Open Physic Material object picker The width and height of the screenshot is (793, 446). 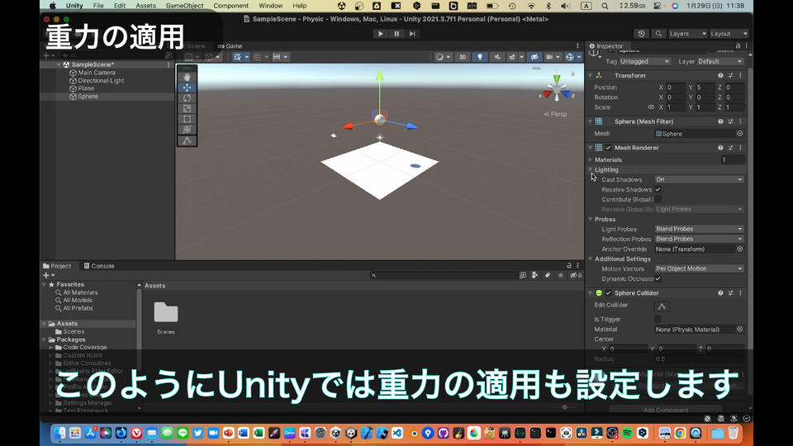point(740,330)
